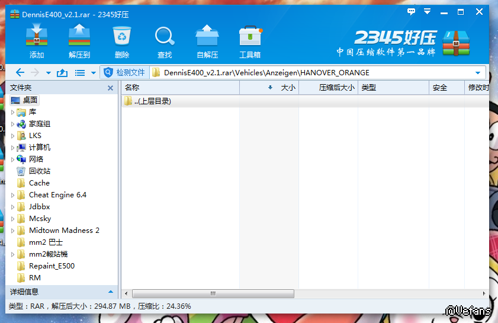Open the title bar main menu dropdown
The height and width of the screenshot is (323, 498).
[428, 11]
